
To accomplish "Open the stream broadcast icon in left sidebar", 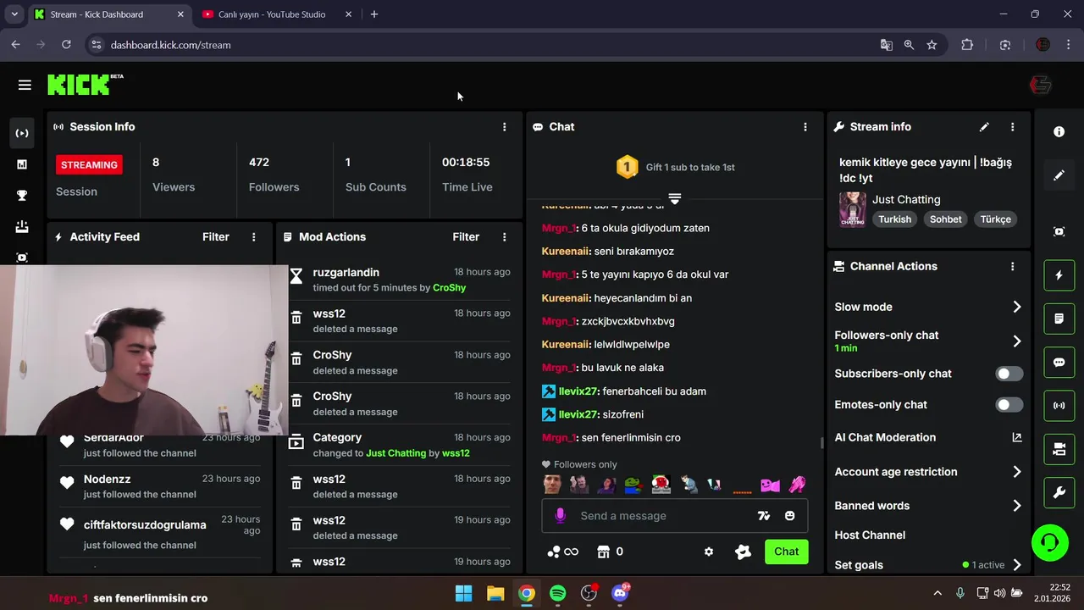I will pos(22,133).
